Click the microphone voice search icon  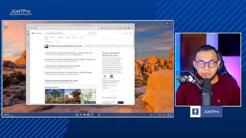pyautogui.click(x=89, y=33)
